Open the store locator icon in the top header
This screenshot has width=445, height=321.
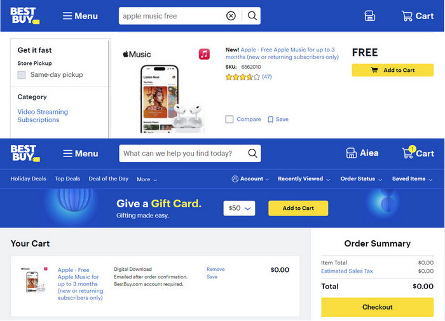370,16
